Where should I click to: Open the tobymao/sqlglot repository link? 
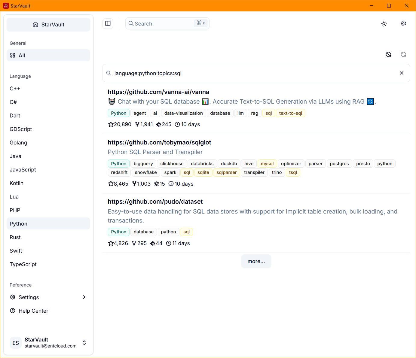tap(159, 142)
